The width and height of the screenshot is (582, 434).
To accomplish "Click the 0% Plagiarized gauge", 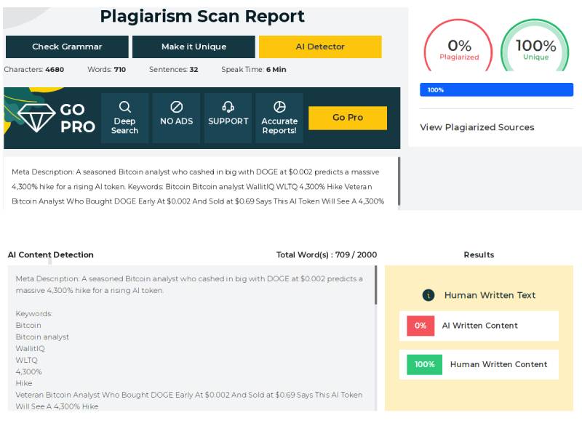I will coord(459,49).
